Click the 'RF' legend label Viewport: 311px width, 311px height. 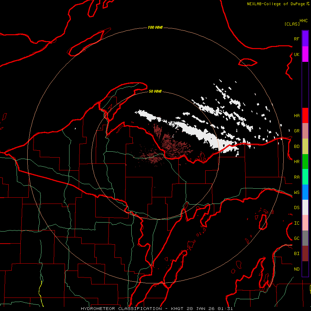[296, 39]
